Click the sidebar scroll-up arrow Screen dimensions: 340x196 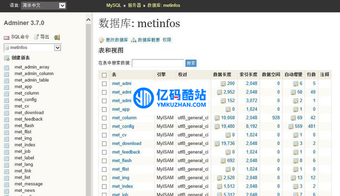tap(88, 20)
